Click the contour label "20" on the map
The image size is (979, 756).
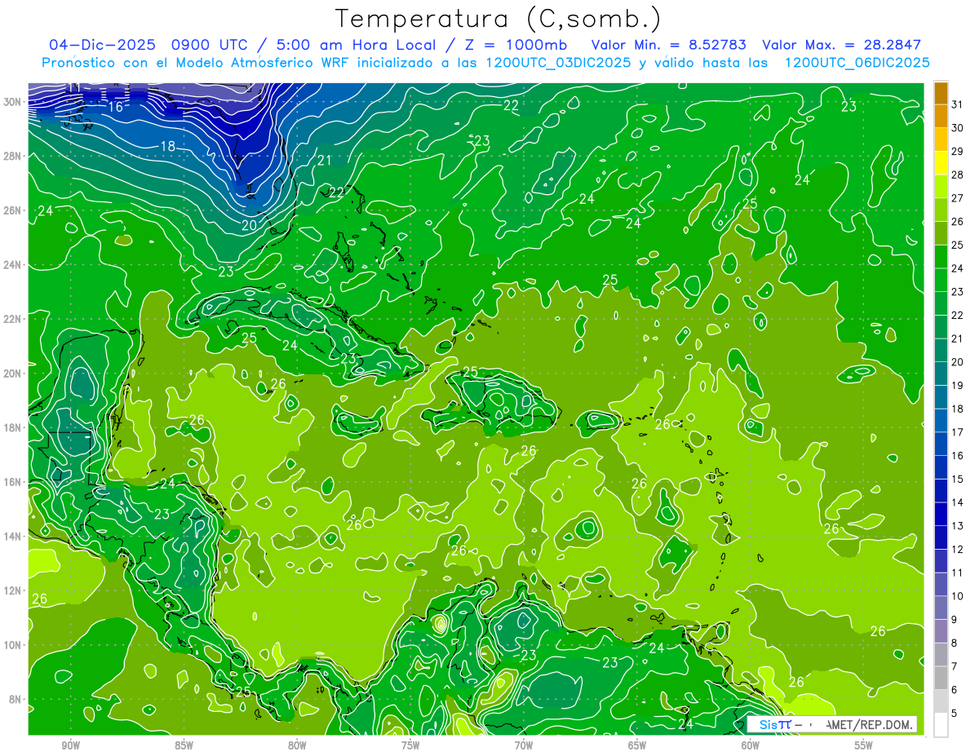coord(249,225)
